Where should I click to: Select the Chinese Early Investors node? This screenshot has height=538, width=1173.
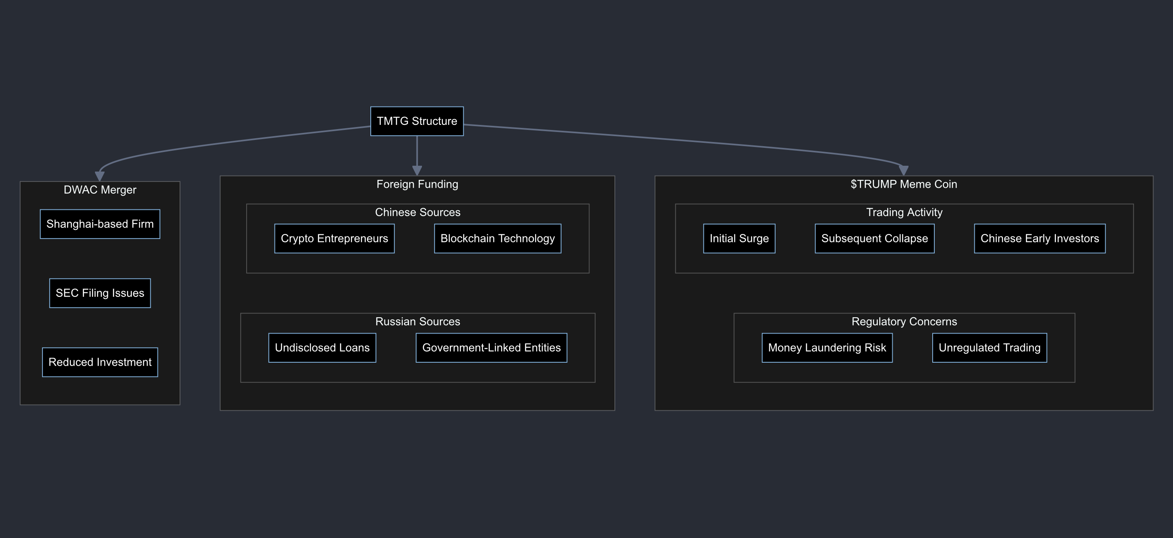(1040, 239)
